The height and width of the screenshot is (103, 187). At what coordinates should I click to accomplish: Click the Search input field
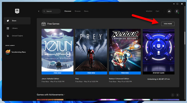[51, 11]
